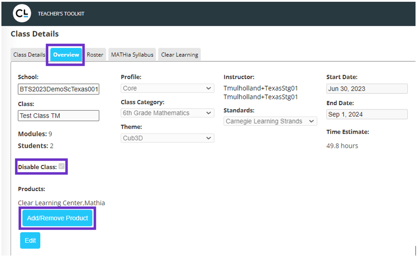Click the End Date field Sep 1, 2024
The height and width of the screenshot is (258, 418).
click(367, 114)
